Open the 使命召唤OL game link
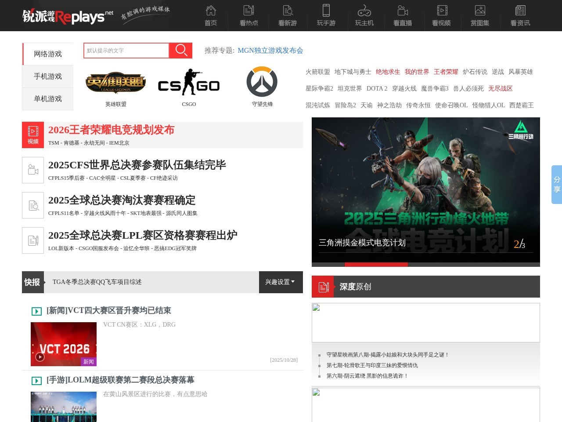Screen dimensions: 562x422 (x=451, y=105)
